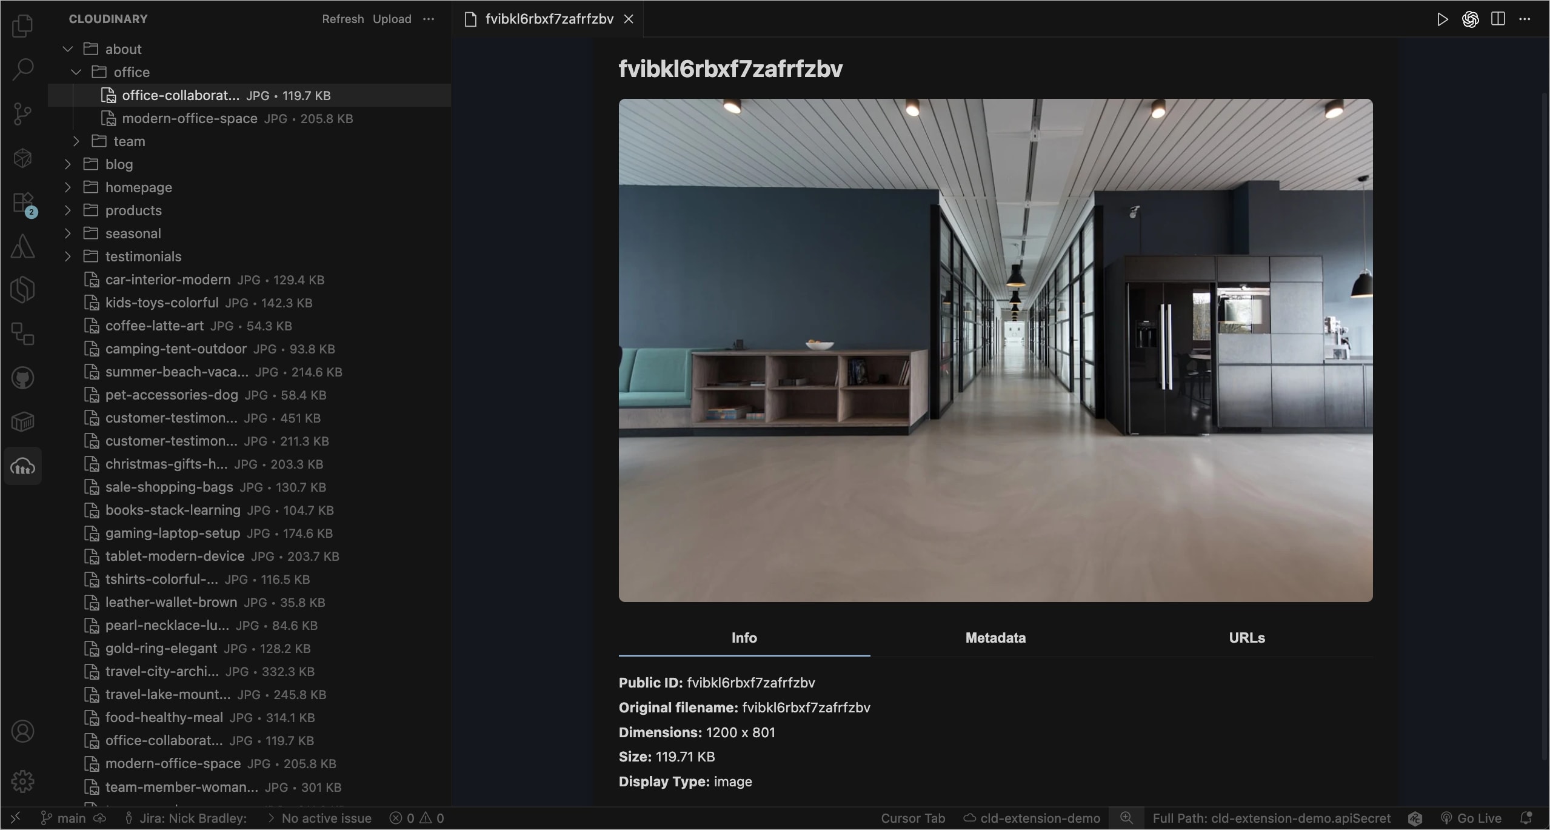Open the ChatGPT extension icon

click(x=1469, y=19)
